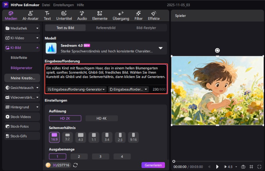This screenshot has height=171, width=265.
Task: Set output quantity to 2
Action: tap(79, 156)
